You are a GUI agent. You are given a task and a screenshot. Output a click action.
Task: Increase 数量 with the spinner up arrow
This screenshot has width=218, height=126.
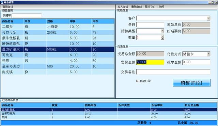(162, 36)
